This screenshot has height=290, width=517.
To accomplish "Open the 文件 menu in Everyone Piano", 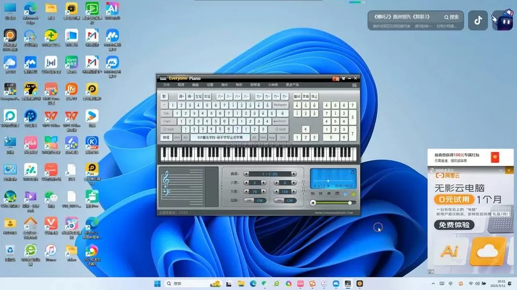I will click(166, 85).
